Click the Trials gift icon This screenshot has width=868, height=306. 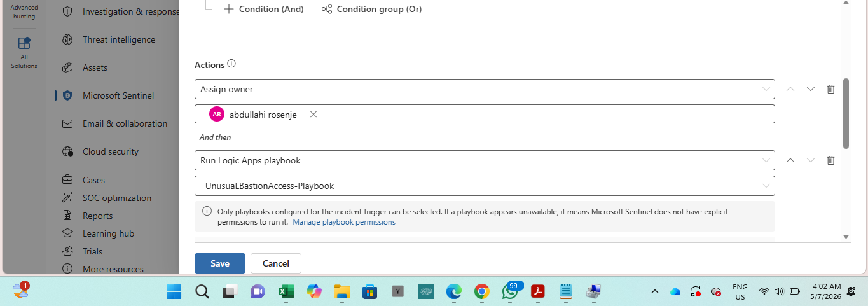click(x=67, y=251)
